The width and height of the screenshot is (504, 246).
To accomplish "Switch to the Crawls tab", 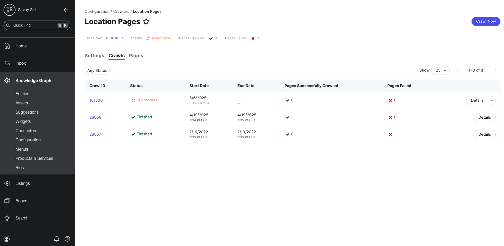I will click(x=117, y=56).
